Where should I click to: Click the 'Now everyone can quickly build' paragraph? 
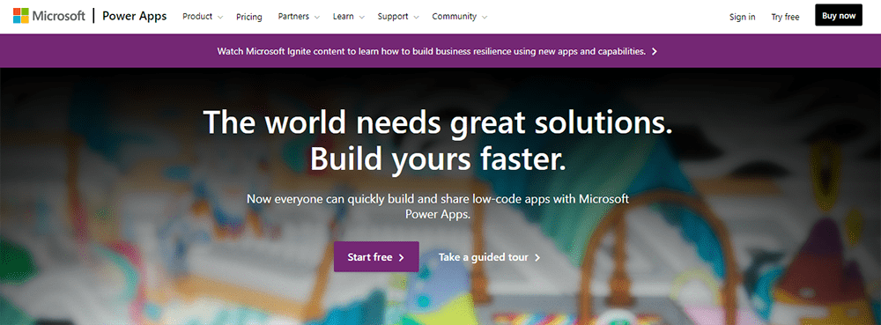point(438,206)
